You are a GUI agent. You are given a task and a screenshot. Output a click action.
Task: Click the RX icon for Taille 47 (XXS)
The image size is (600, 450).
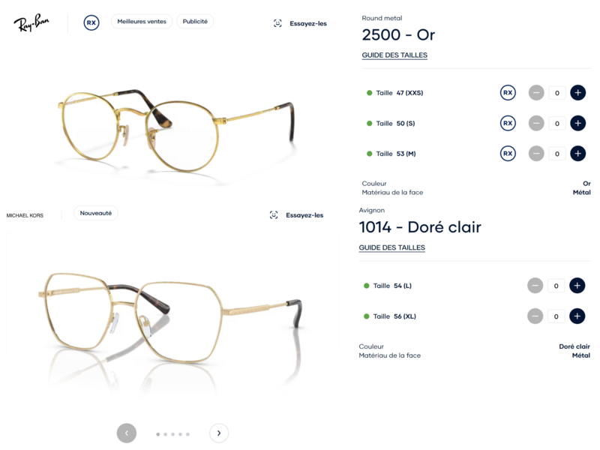point(508,92)
